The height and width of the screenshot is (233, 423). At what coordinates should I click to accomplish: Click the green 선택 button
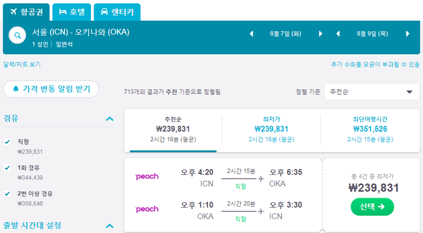(372, 207)
